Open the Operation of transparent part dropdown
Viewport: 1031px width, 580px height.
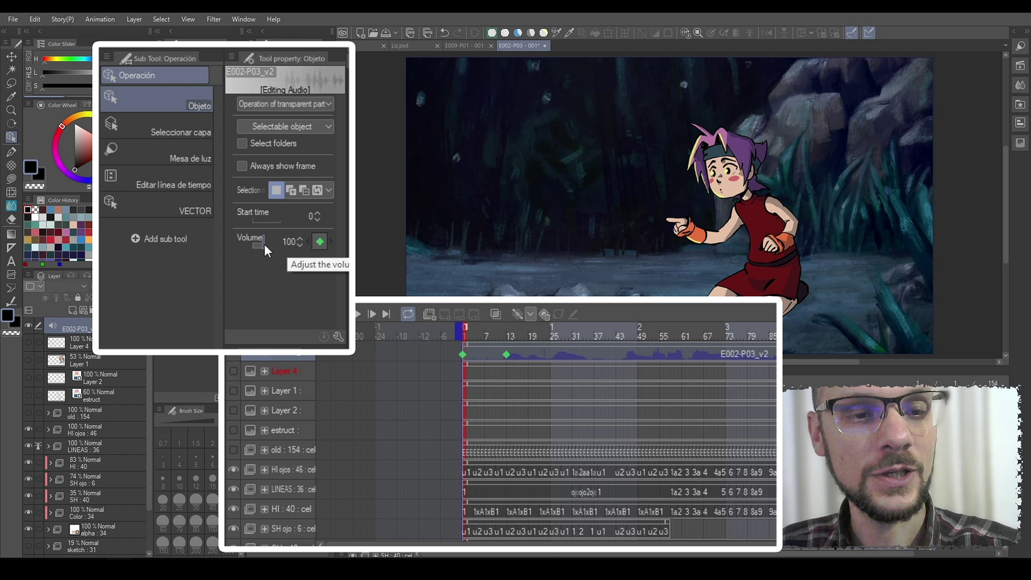[x=285, y=104]
